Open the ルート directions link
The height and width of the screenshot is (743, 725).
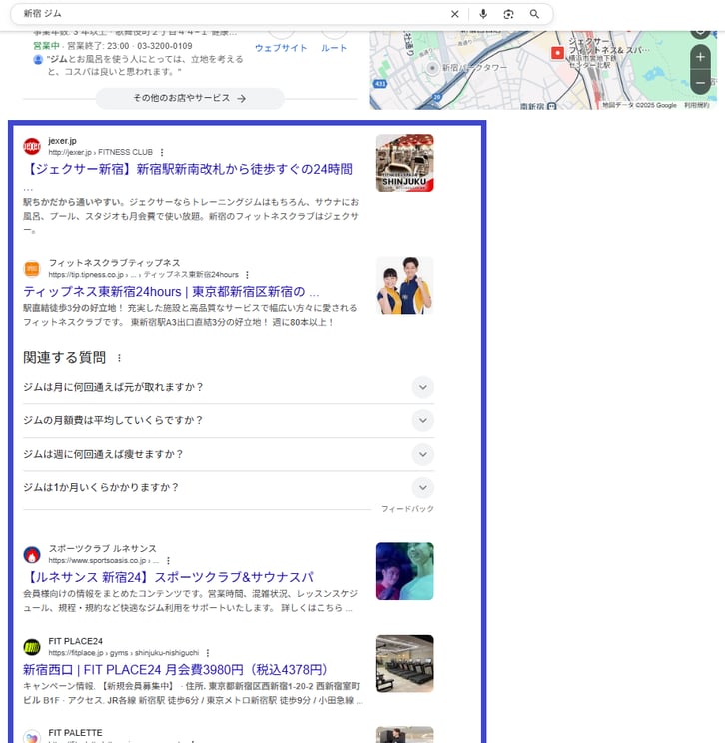click(x=334, y=48)
